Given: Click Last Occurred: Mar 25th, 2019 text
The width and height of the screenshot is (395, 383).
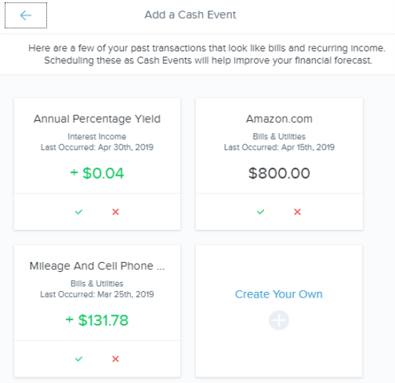Looking at the screenshot, I should [x=97, y=294].
